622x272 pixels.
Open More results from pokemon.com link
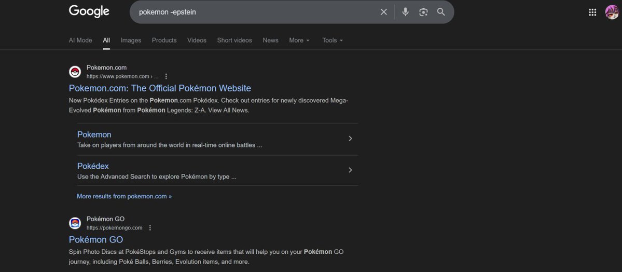124,196
